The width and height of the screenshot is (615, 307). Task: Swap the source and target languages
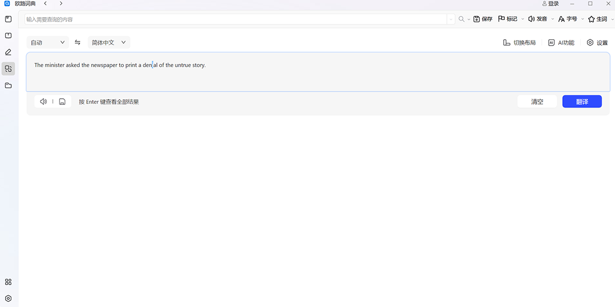click(x=78, y=42)
